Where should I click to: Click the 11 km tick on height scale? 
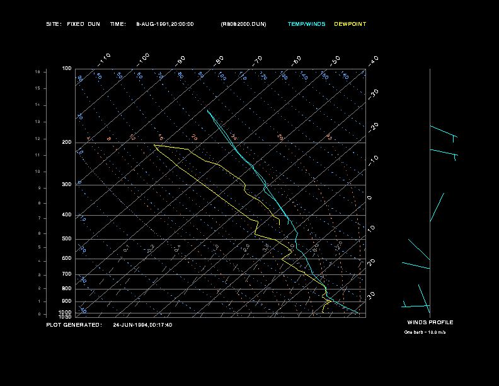(x=38, y=155)
